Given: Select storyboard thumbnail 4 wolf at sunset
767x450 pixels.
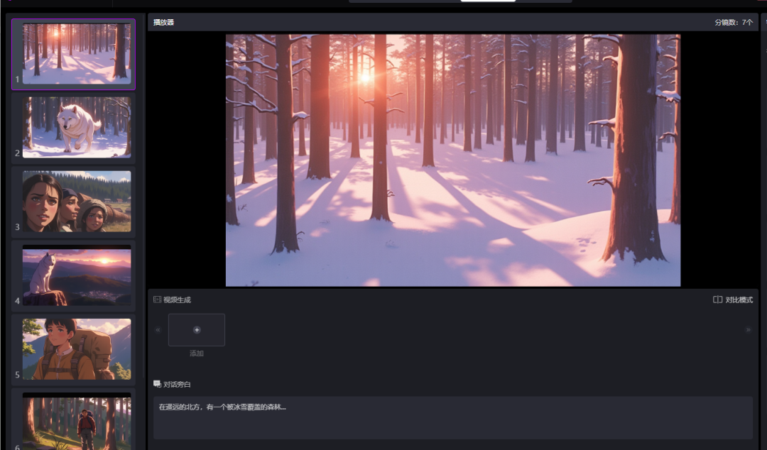Looking at the screenshot, I should 76,275.
